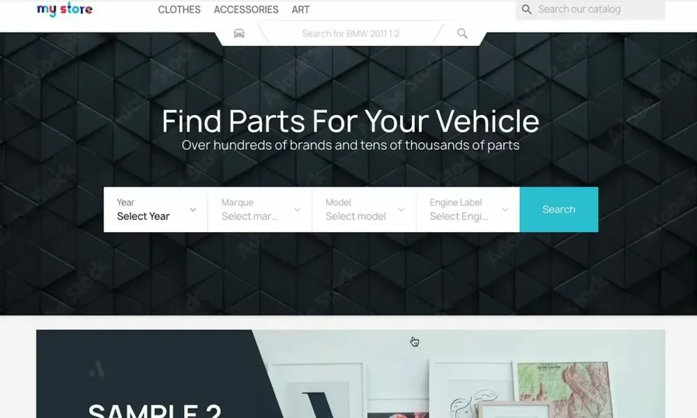Select the Year field labeled Select Year
The image size is (697, 418).
155,210
